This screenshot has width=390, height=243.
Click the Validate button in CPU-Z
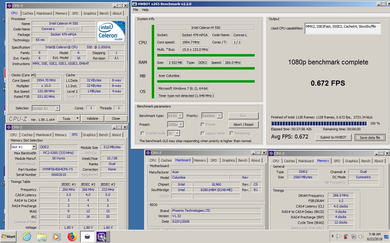point(92,118)
